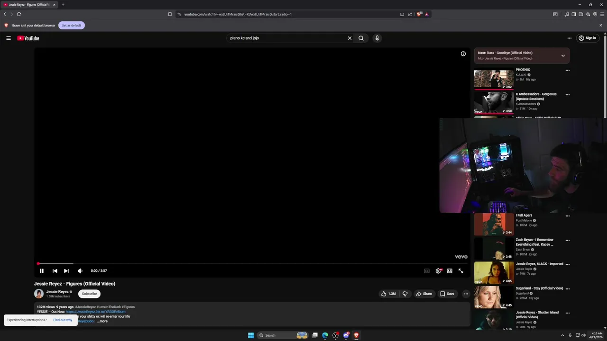Open the Brave main hamburger menu

[x=602, y=14]
